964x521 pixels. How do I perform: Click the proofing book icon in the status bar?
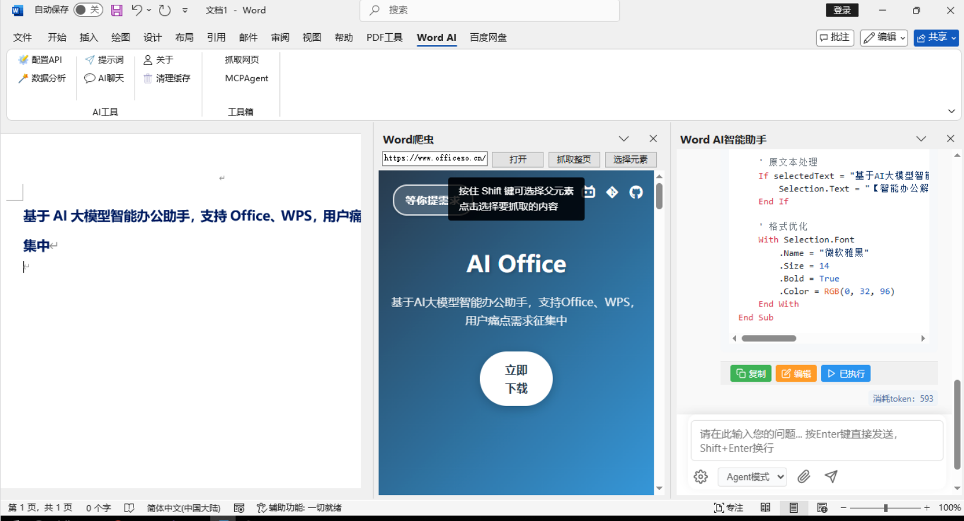pos(129,508)
